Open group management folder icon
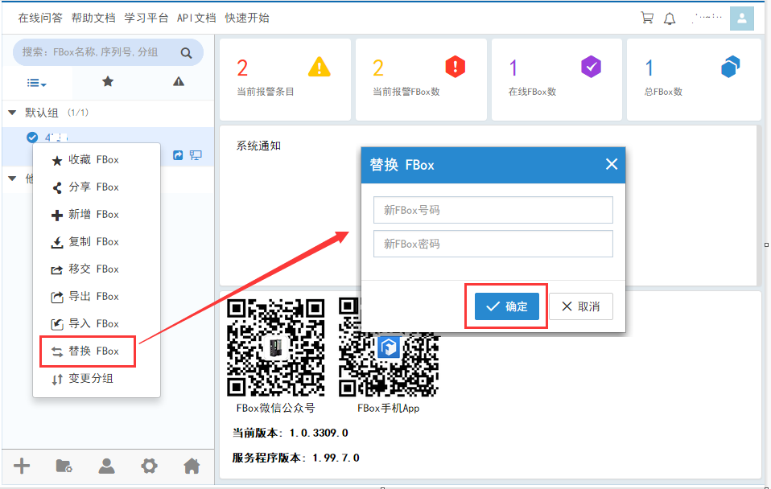771x489 pixels. click(x=64, y=466)
